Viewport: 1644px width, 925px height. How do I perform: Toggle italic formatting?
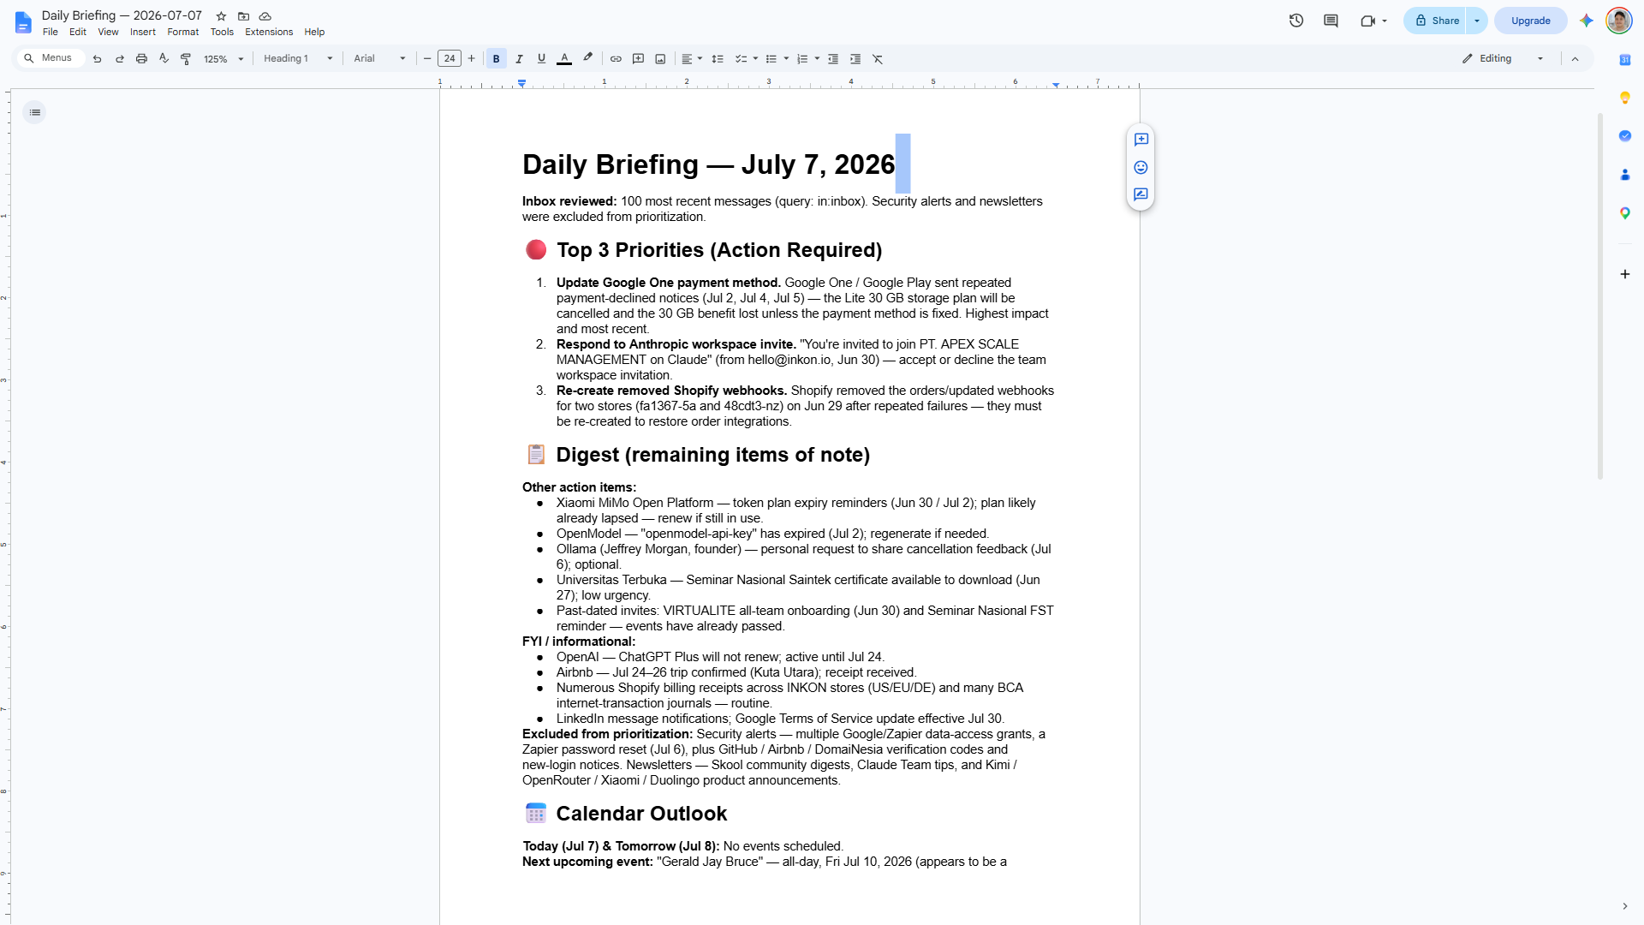coord(519,59)
